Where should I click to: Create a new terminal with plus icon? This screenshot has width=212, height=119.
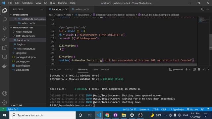pos(186,69)
